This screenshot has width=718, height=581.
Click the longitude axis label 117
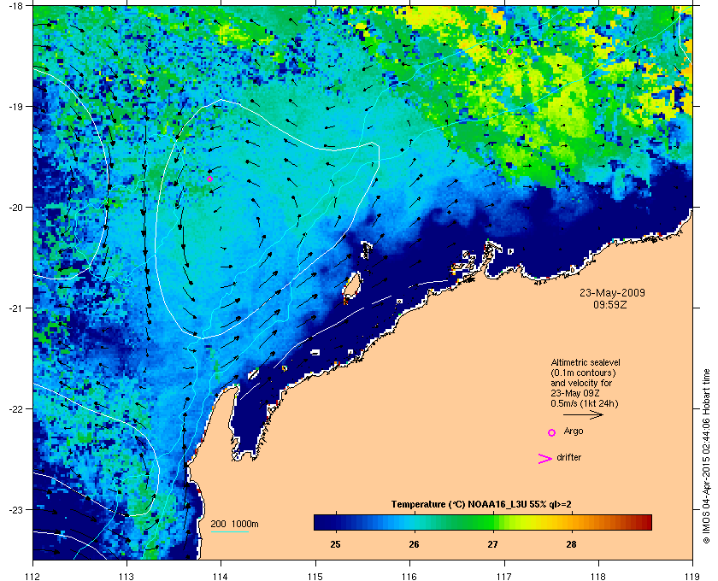pyautogui.click(x=503, y=576)
